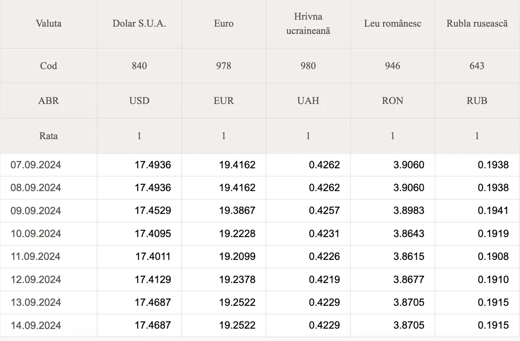Click USD rate 17.4529 on 09.09.2024
Screen dimensions: 520x341
(x=153, y=211)
